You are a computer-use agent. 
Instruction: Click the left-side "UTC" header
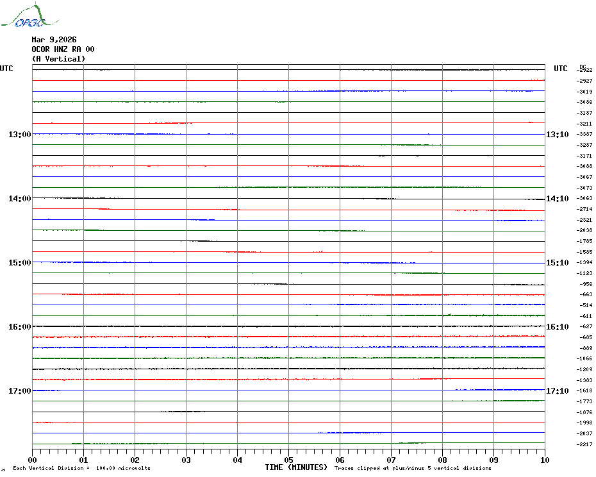[6, 69]
